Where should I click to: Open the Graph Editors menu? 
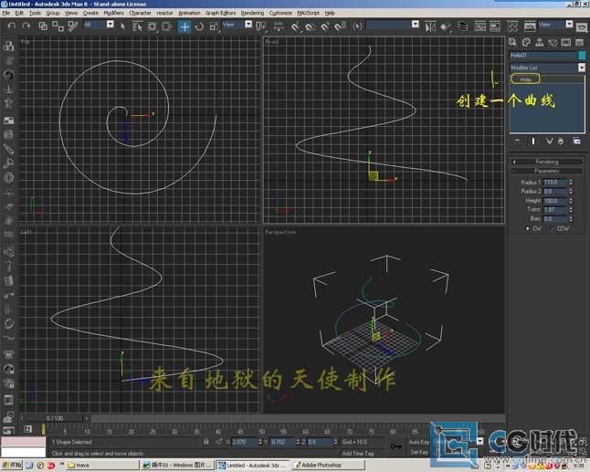220,13
